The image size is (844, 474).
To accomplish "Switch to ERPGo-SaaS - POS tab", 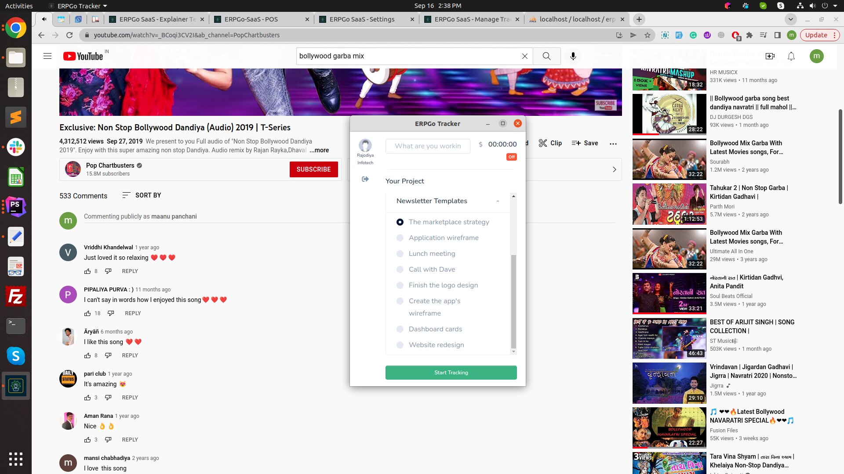I will [x=251, y=19].
